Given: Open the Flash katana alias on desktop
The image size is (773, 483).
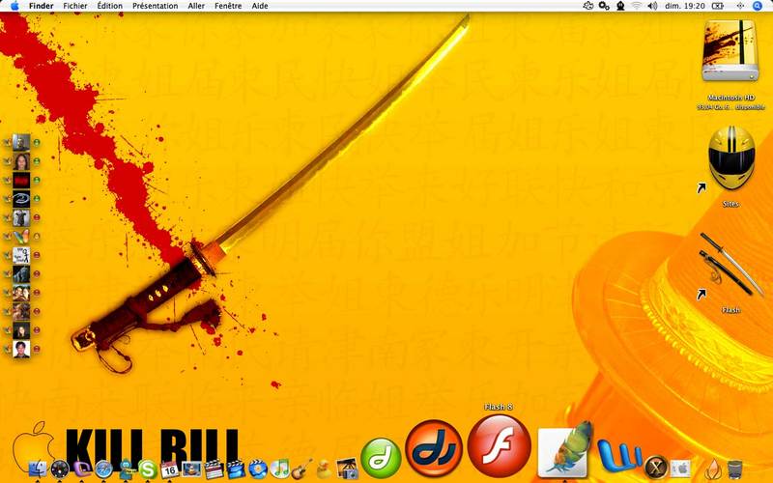Looking at the screenshot, I should pyautogui.click(x=731, y=265).
